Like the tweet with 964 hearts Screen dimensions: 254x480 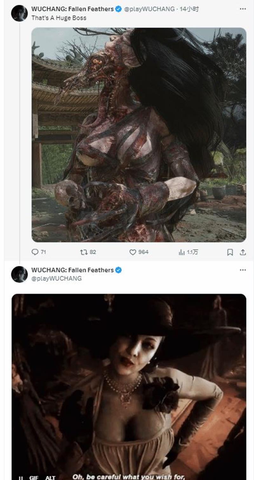(x=133, y=252)
